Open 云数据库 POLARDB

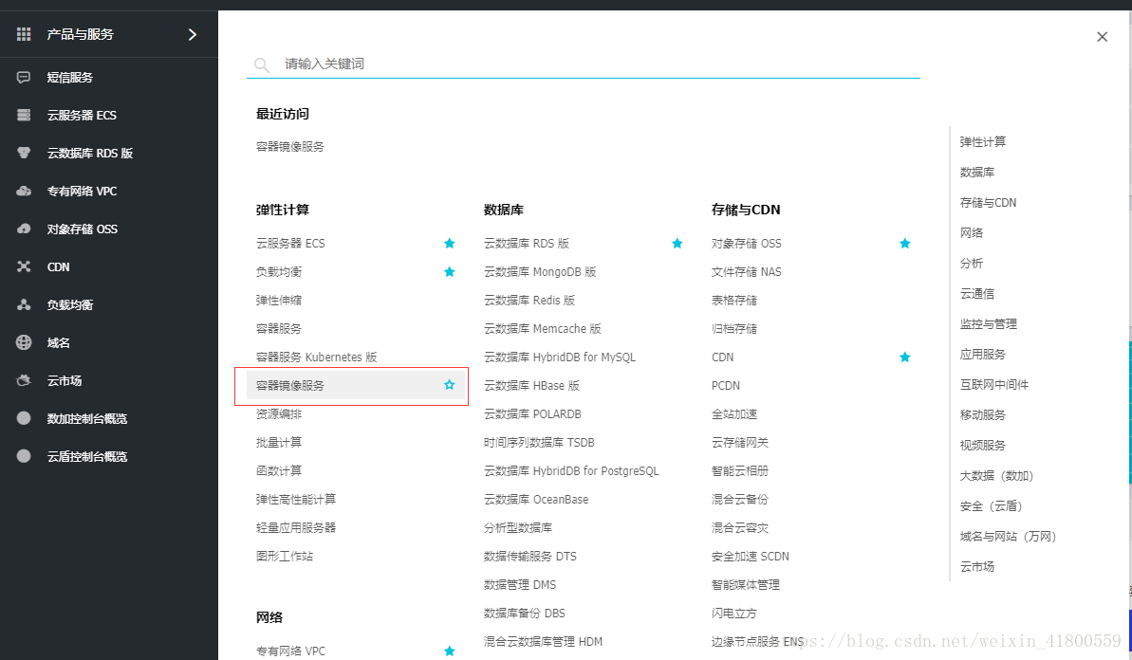532,414
